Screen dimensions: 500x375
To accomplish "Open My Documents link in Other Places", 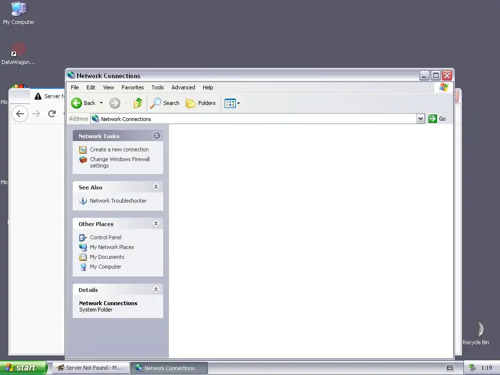I will (107, 257).
